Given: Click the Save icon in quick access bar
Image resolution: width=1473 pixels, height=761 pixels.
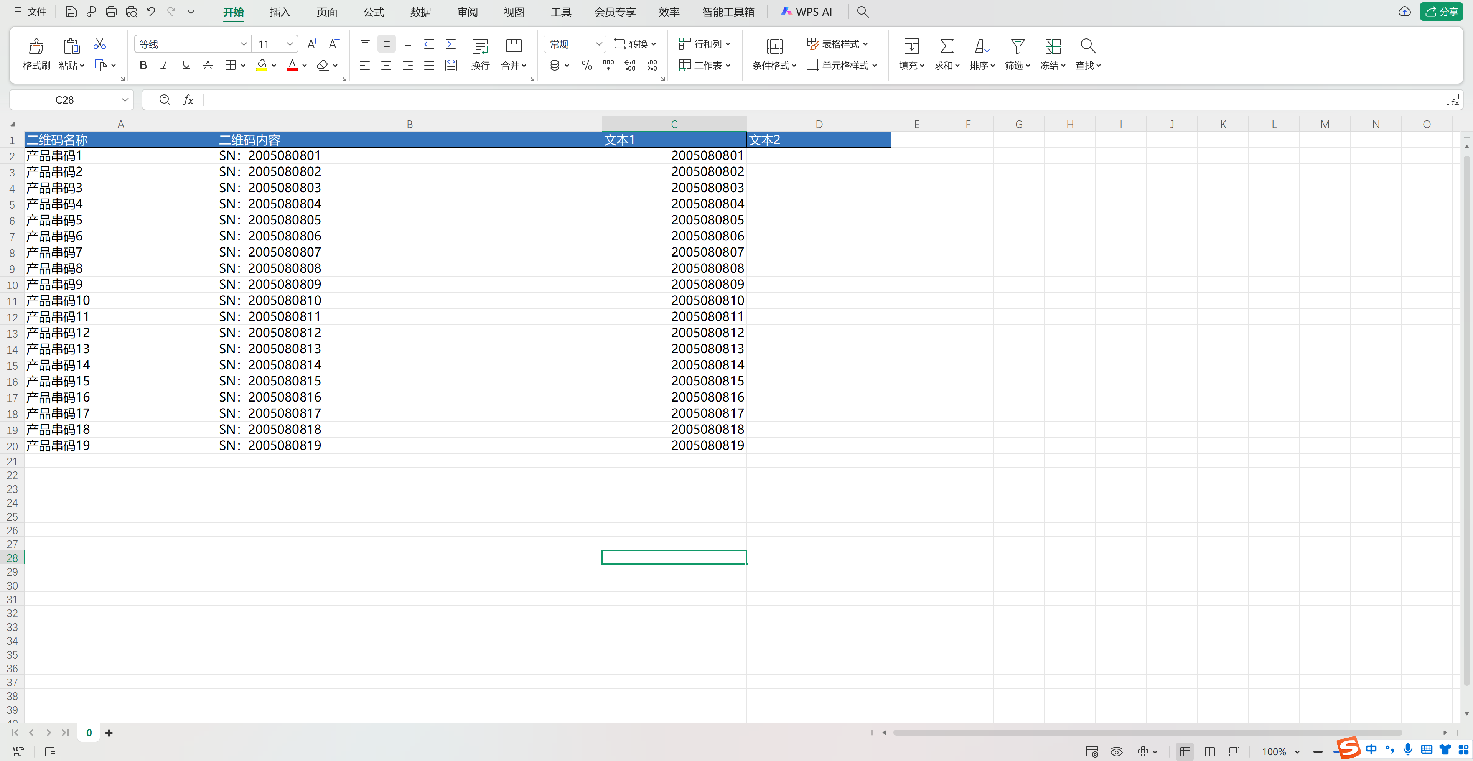Looking at the screenshot, I should click(x=71, y=12).
